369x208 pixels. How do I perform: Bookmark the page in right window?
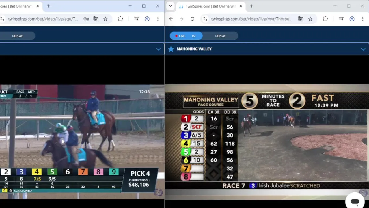310,19
